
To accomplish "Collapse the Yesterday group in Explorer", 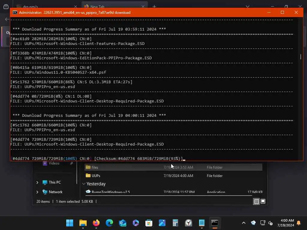I will [84, 184].
